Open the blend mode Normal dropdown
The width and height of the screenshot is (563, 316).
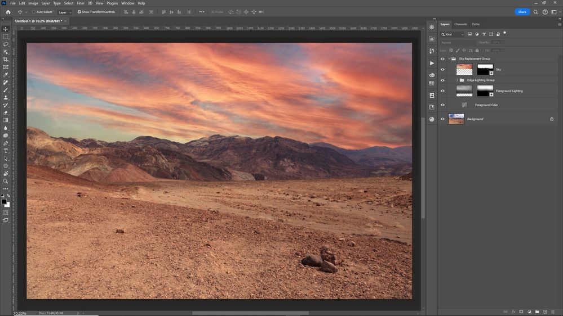458,42
